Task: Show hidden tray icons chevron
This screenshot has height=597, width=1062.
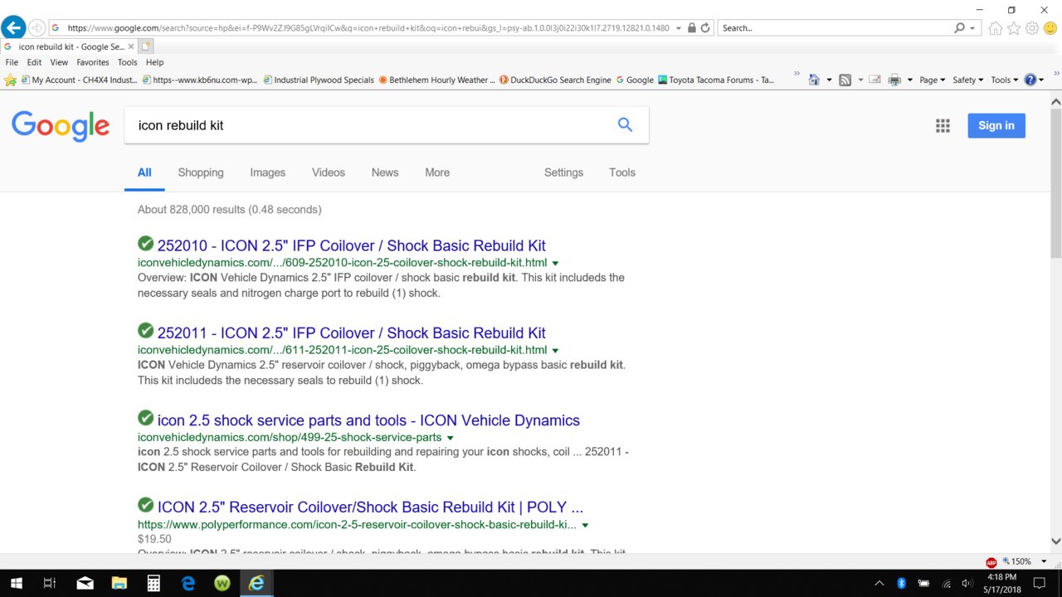Action: coord(880,583)
